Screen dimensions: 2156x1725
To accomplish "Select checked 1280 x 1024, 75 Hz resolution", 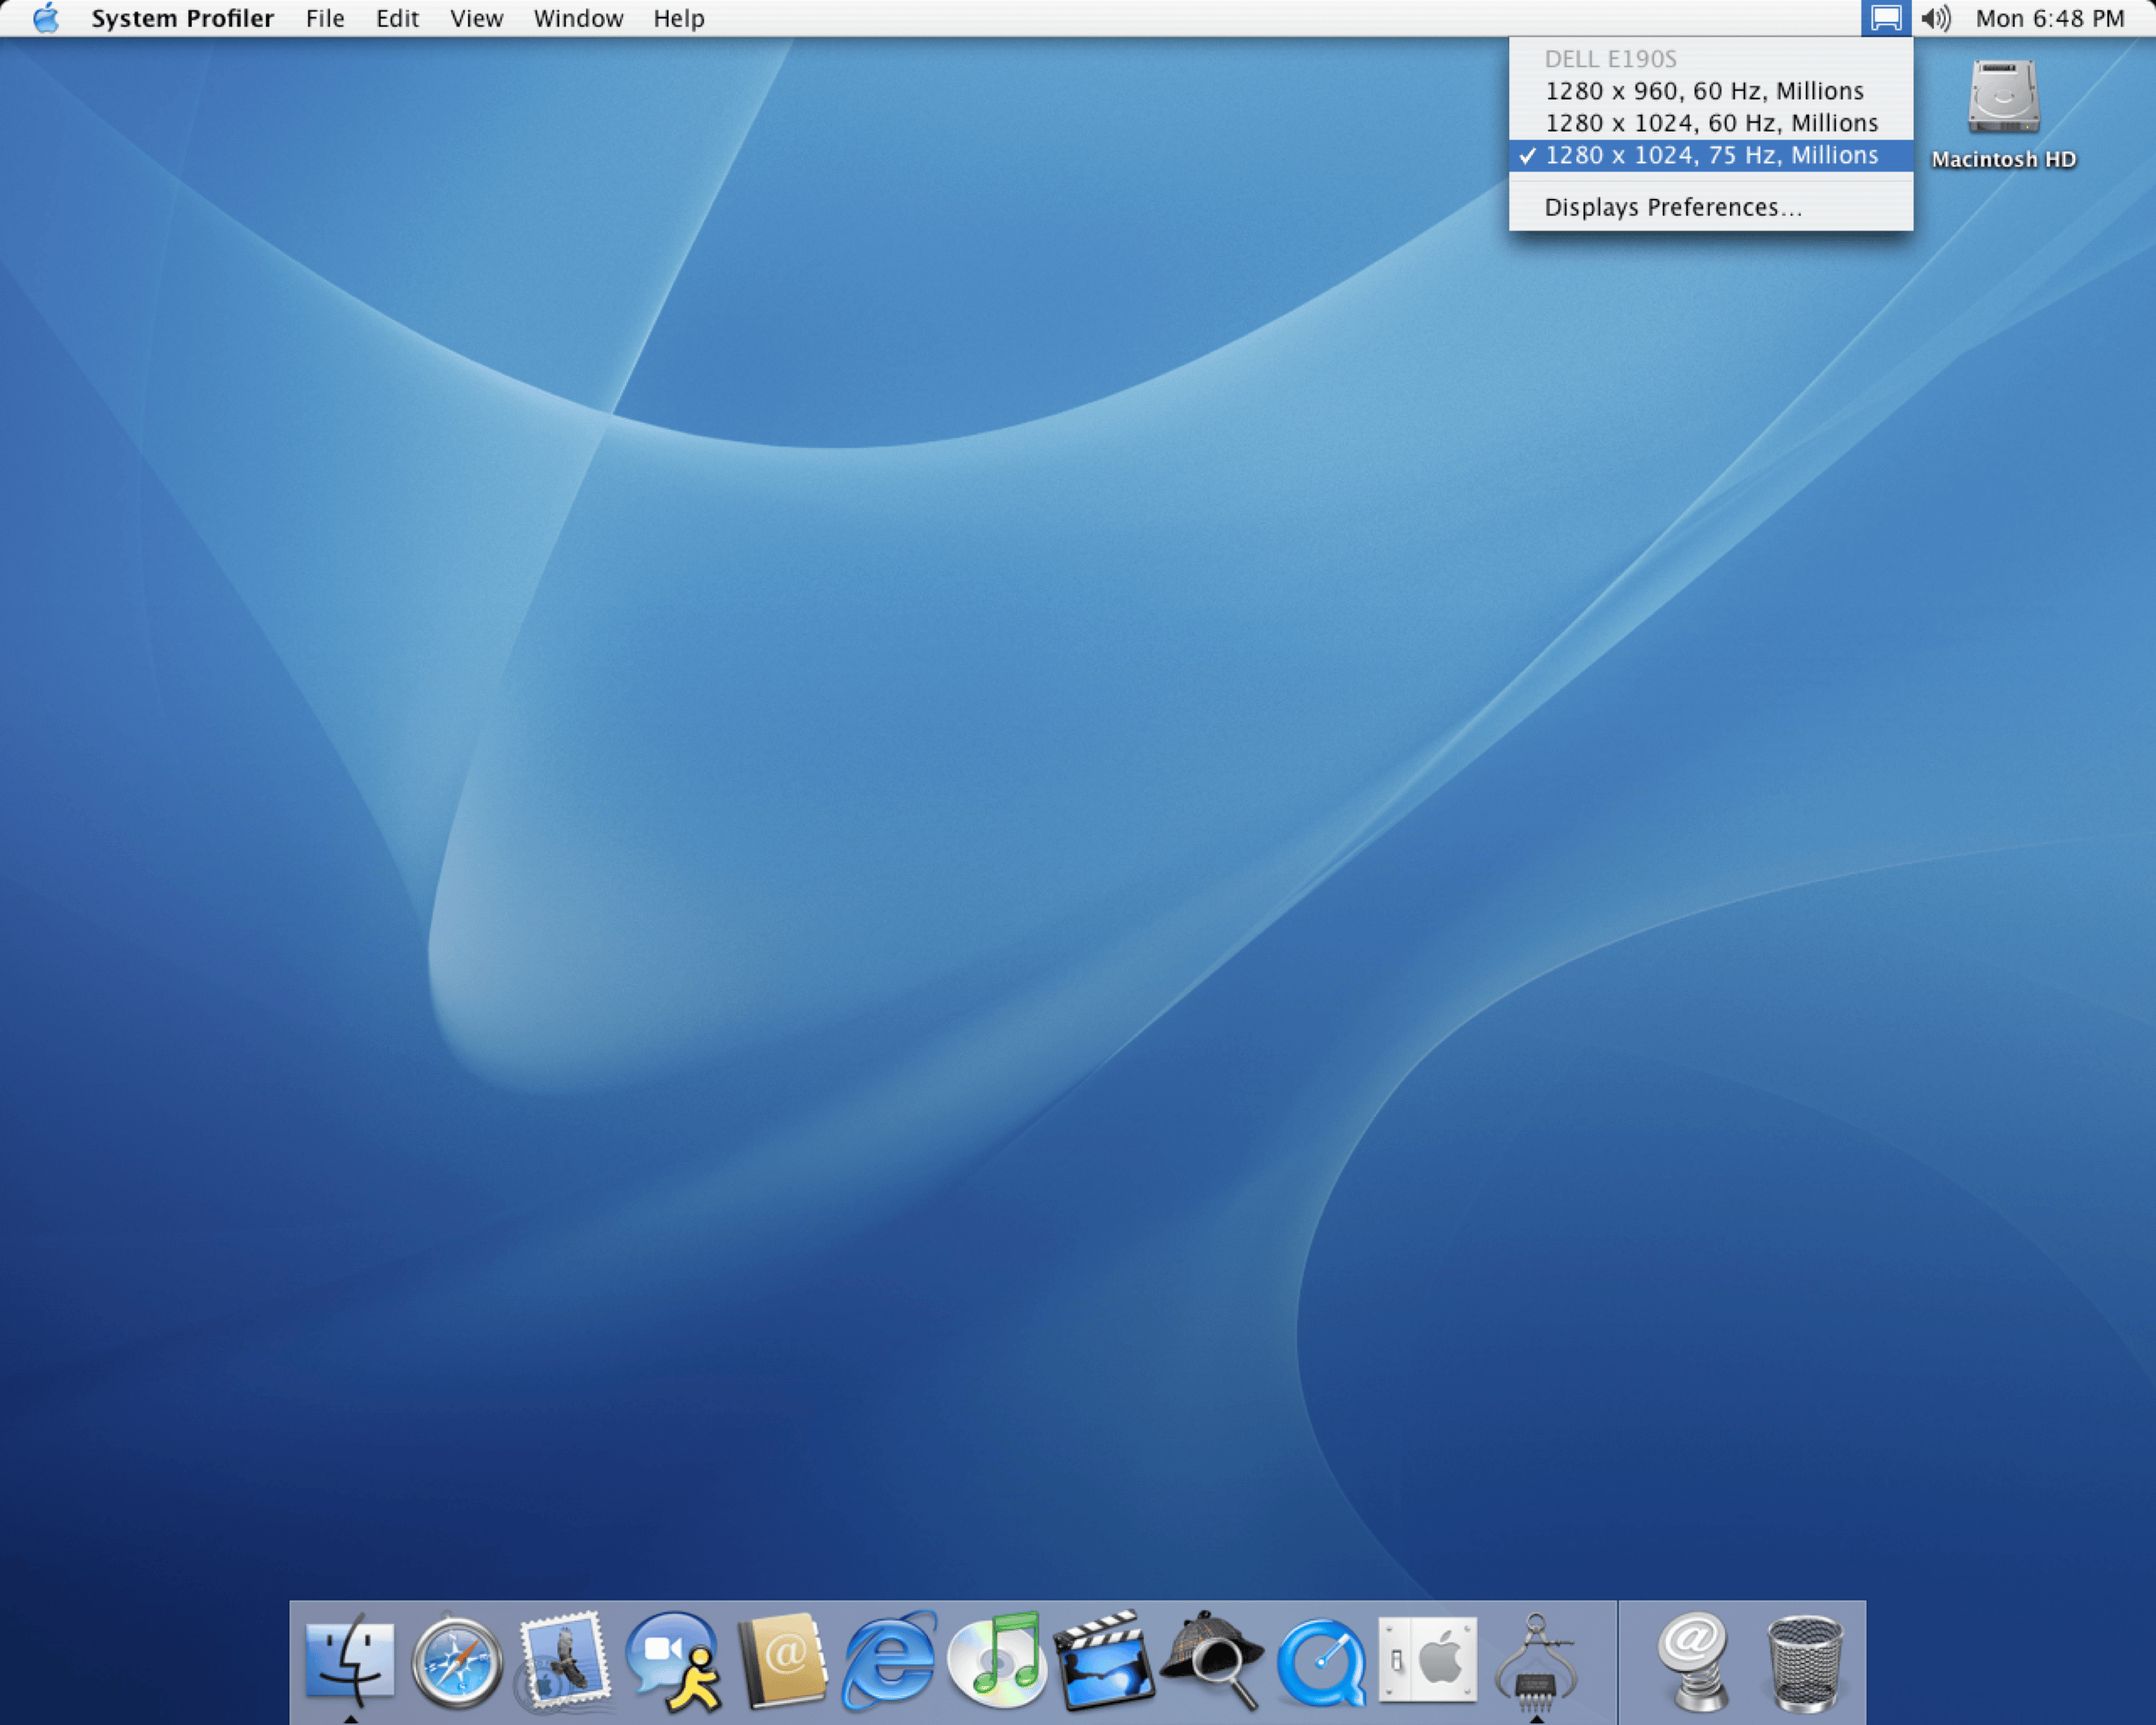I will tap(1711, 155).
